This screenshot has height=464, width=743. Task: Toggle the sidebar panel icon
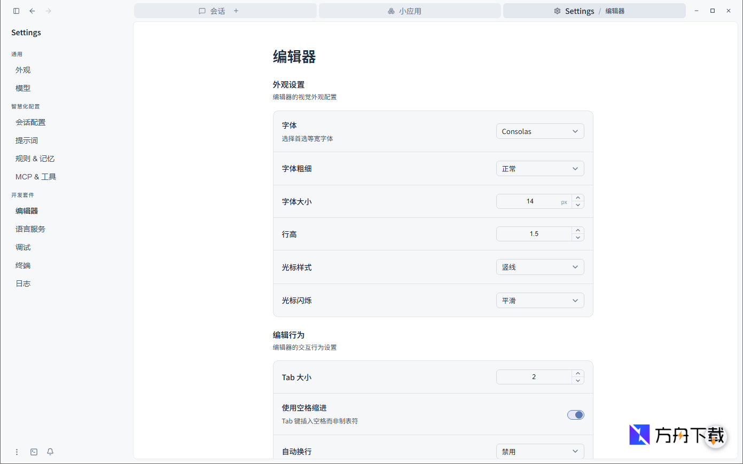[16, 11]
